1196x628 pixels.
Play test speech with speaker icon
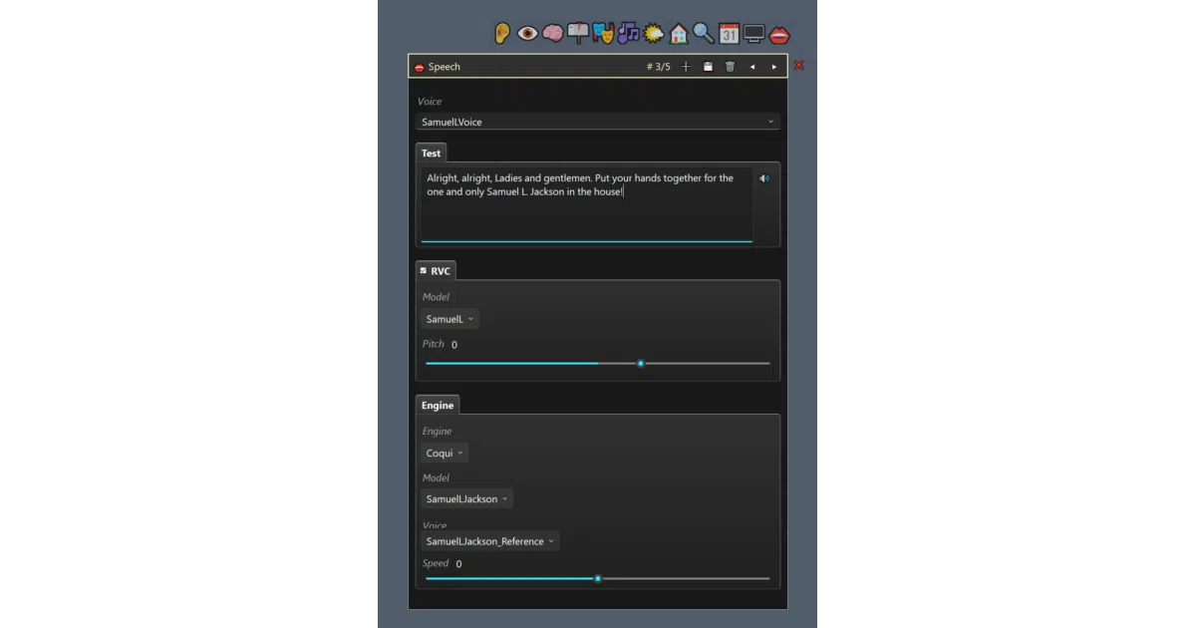pos(764,178)
